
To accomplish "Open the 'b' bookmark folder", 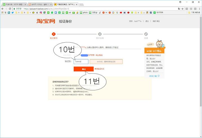I will [23, 13].
